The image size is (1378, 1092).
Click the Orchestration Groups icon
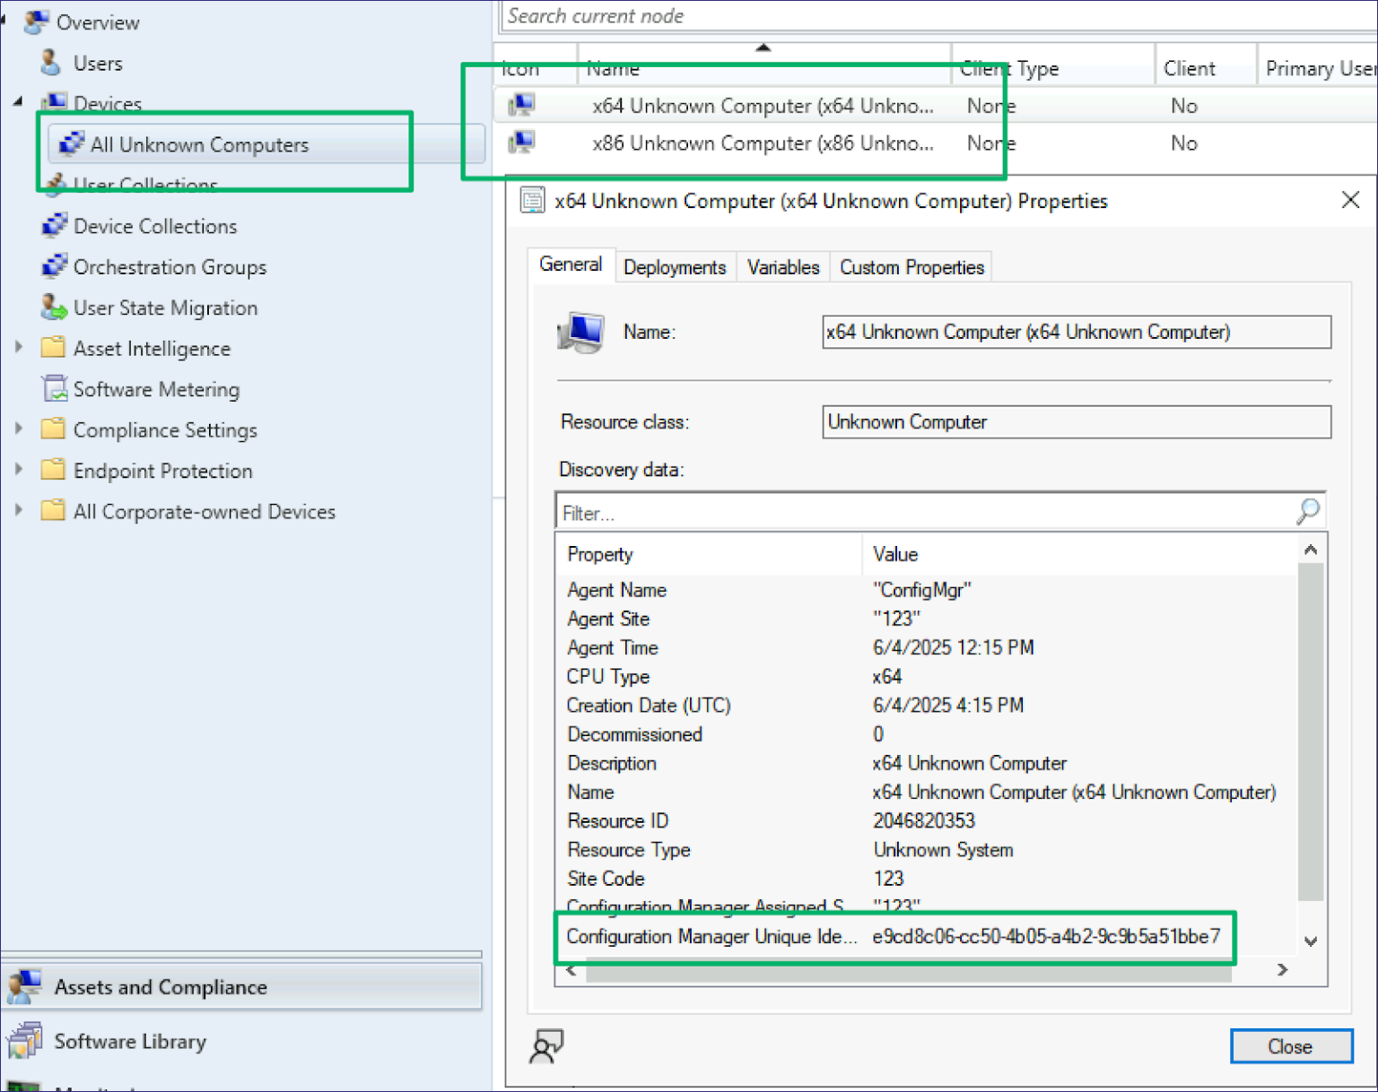(54, 266)
